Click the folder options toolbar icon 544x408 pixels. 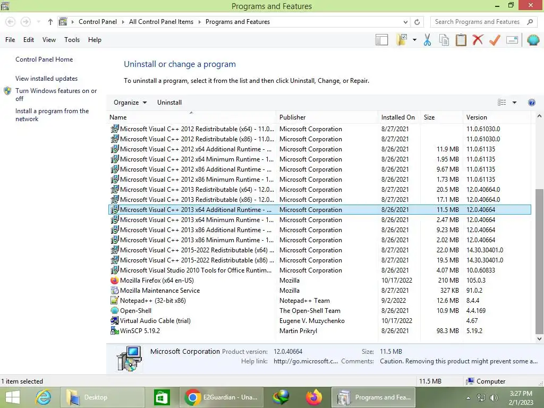(402, 40)
